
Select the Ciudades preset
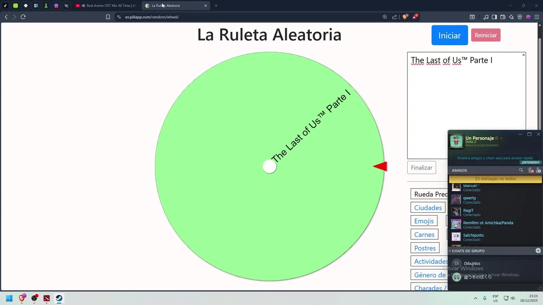(x=428, y=208)
